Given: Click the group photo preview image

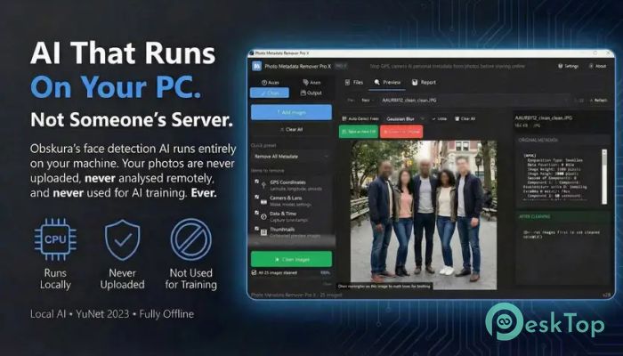Looking at the screenshot, I should pos(424,214).
